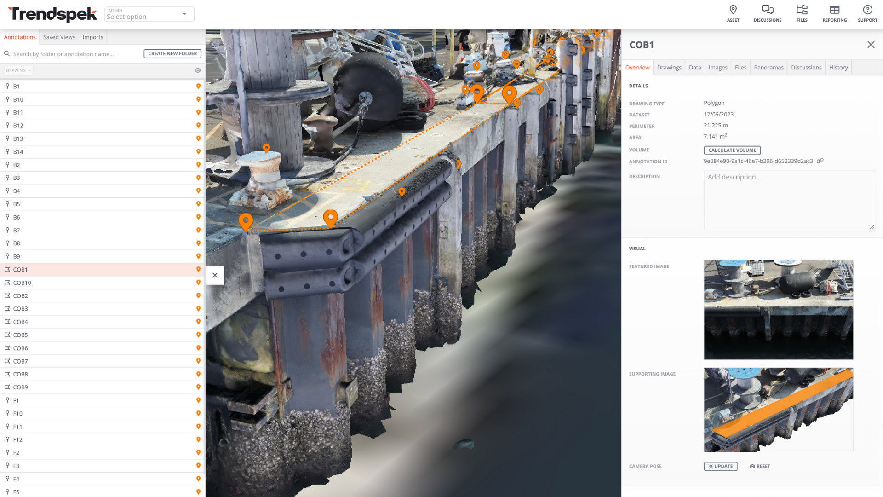Open the Admin Select option dropdown

[149, 14]
